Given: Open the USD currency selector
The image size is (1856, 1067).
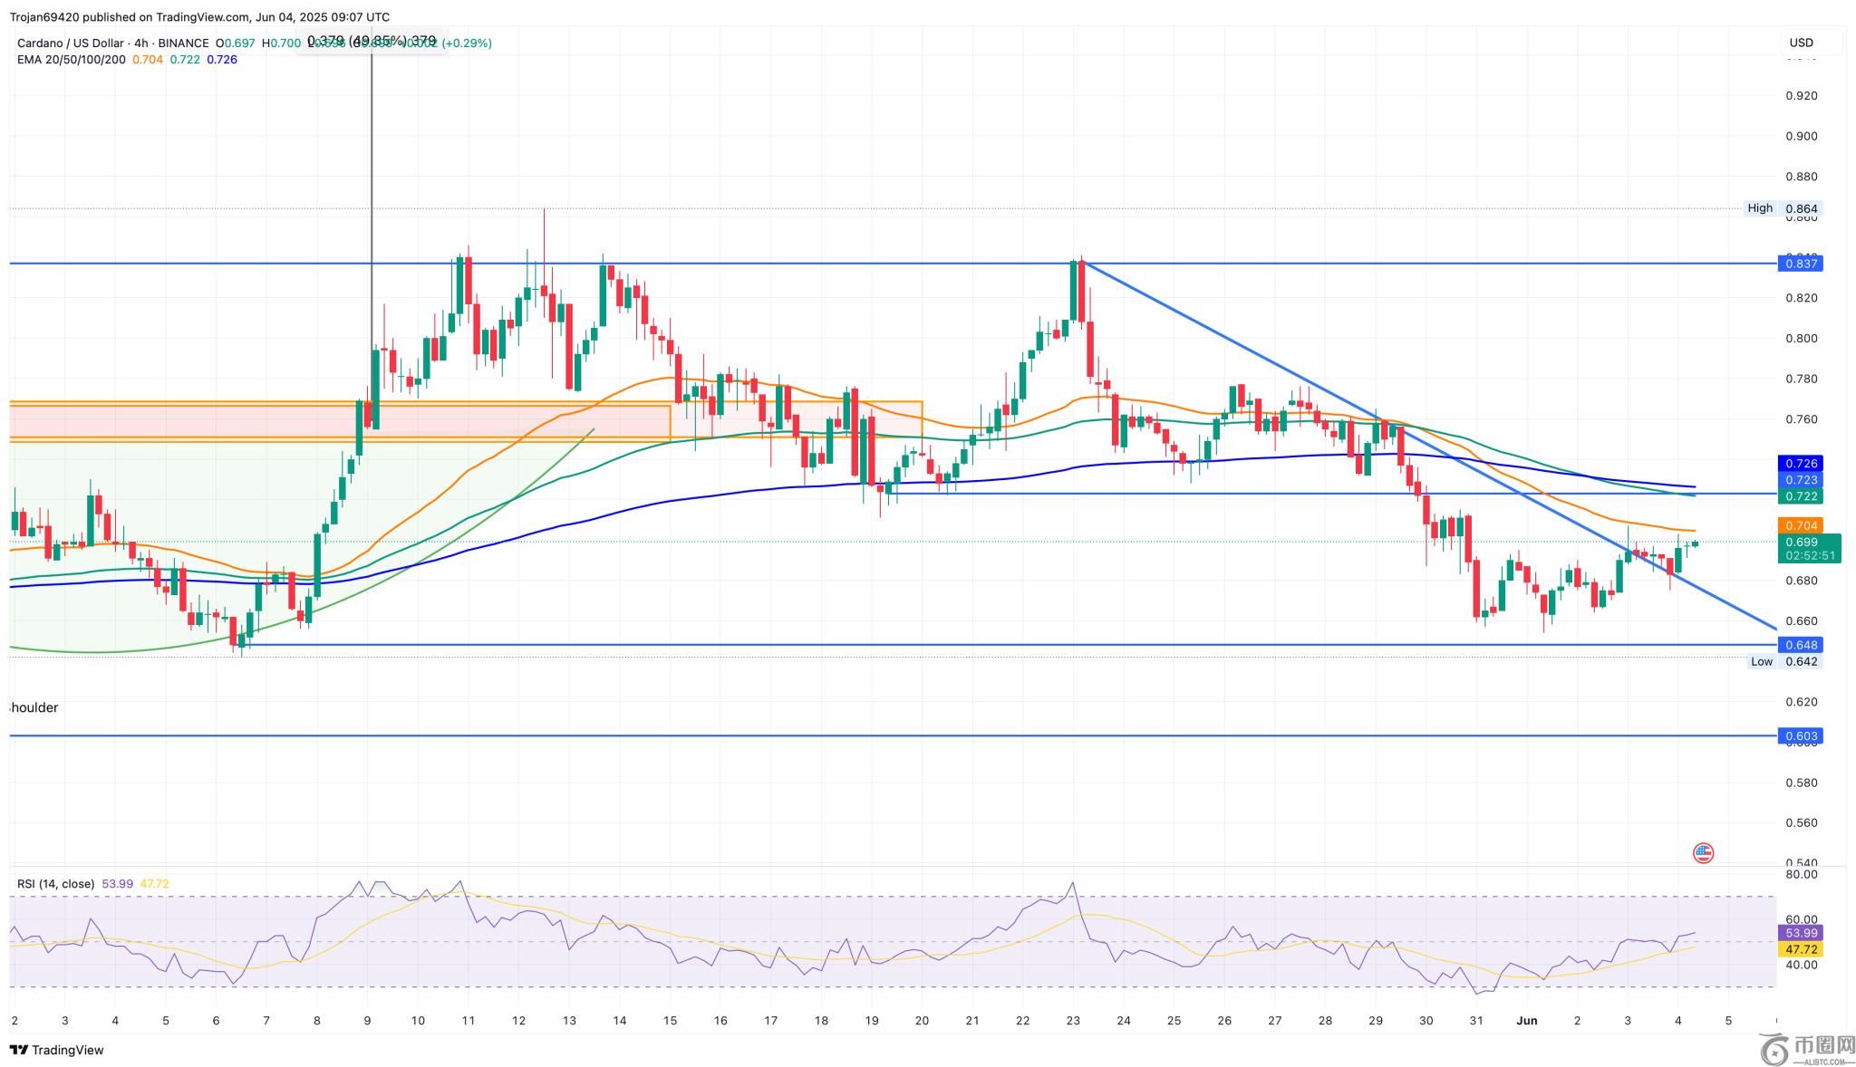Looking at the screenshot, I should 1802,43.
